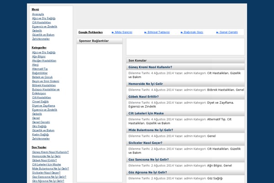
Task: Click the Sponsor Bağlantılar panel header
Action: point(100,41)
